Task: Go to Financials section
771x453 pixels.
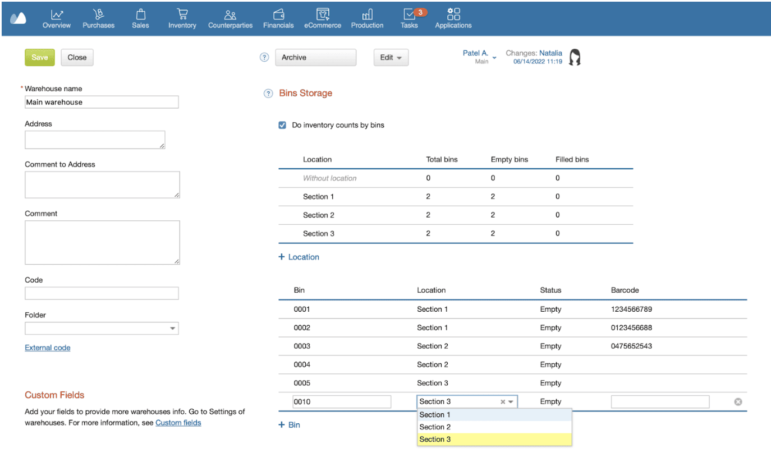Action: pyautogui.click(x=278, y=19)
